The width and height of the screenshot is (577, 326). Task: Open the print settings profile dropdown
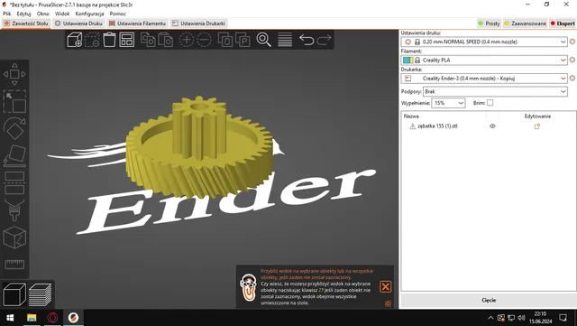pyautogui.click(x=484, y=42)
